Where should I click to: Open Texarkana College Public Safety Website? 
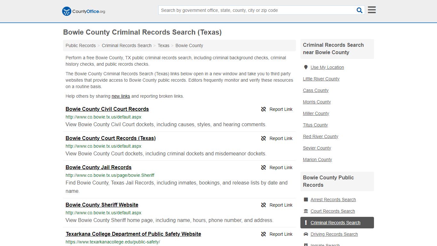click(133, 234)
